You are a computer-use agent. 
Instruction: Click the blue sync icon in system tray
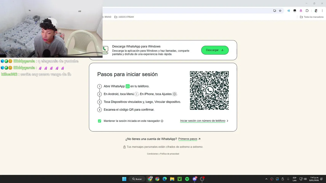click(x=277, y=179)
